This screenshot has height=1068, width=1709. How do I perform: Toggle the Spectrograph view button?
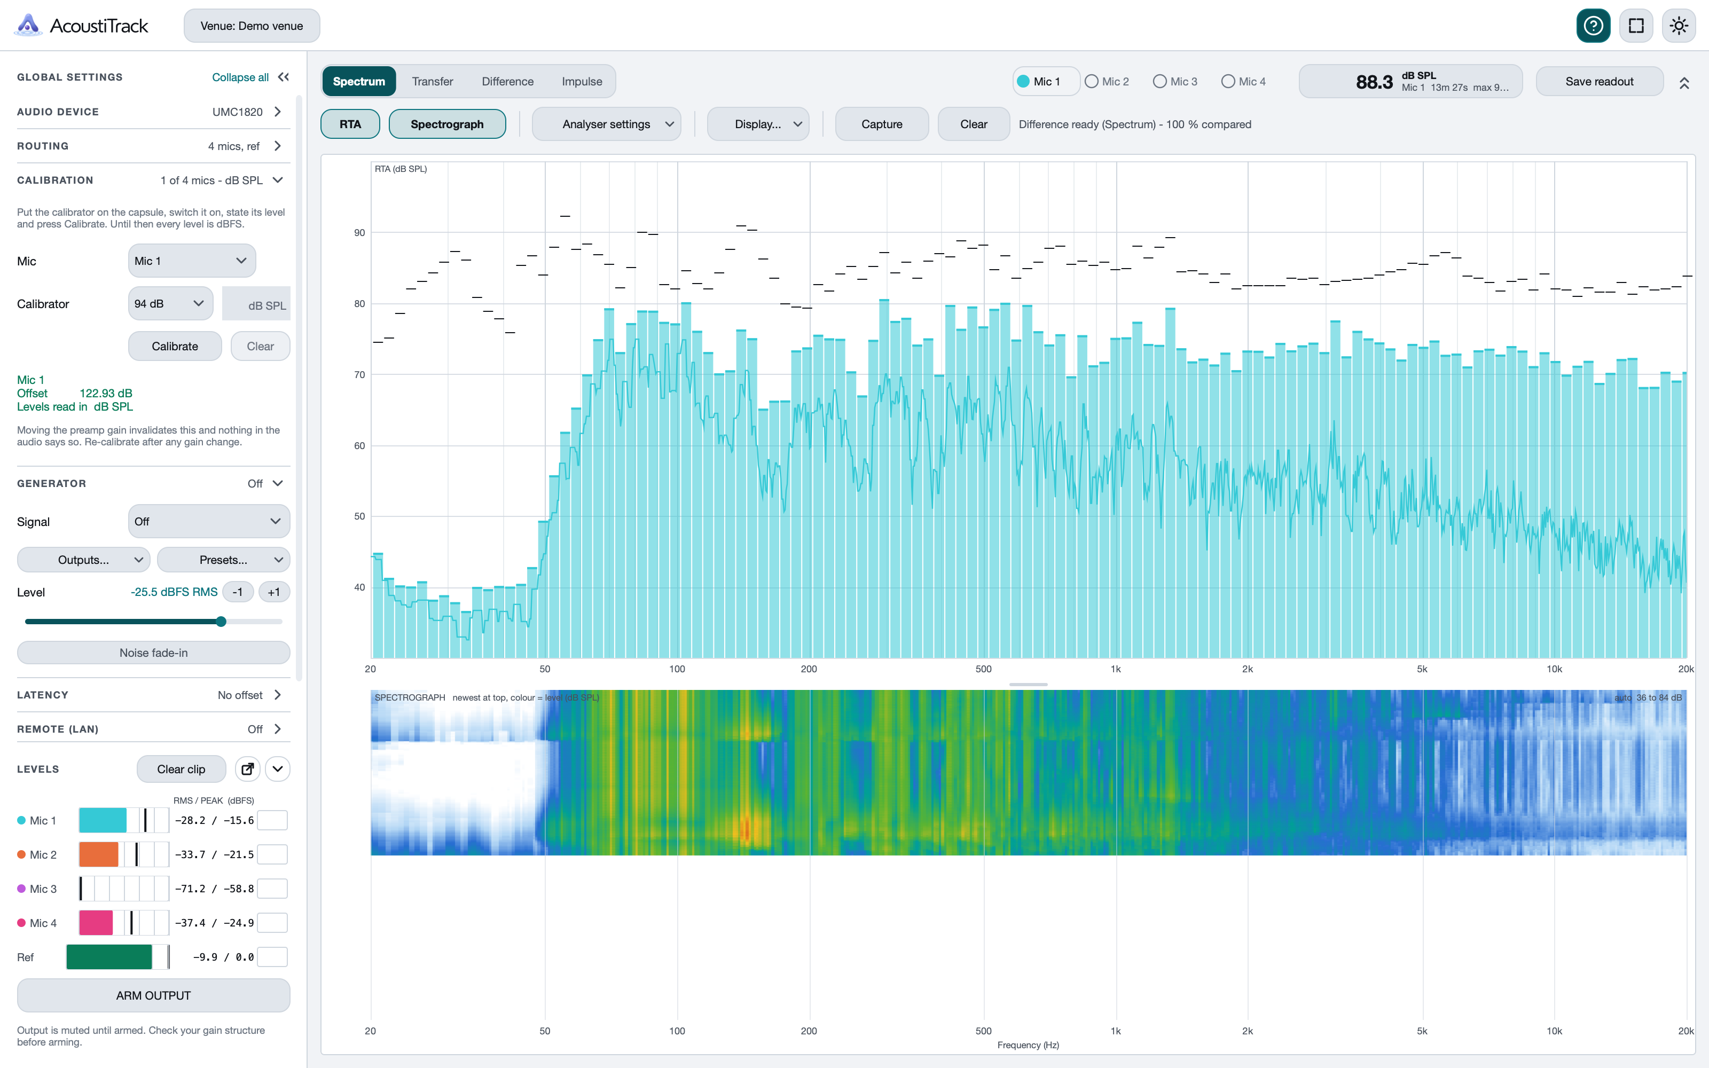[x=447, y=123]
